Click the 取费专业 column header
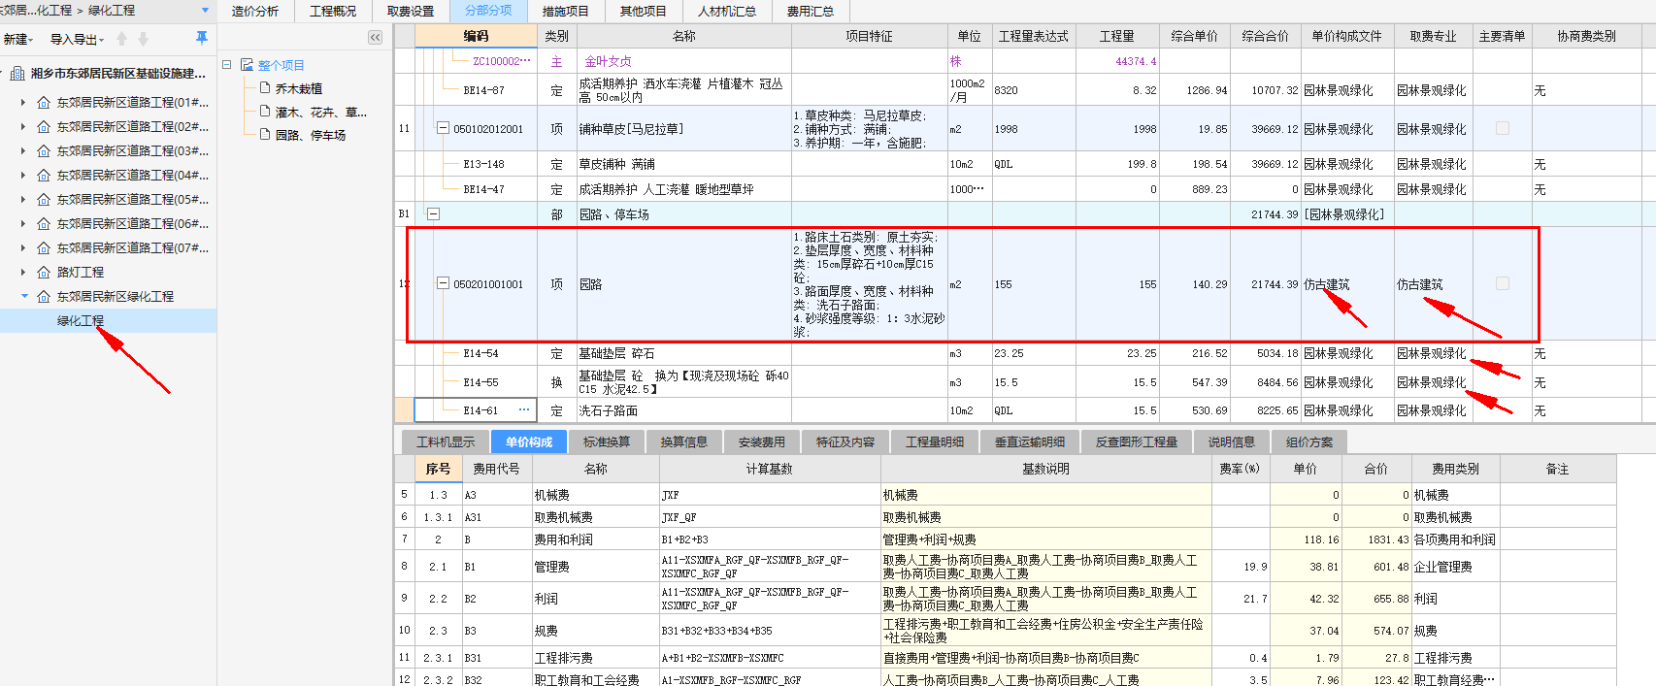The height and width of the screenshot is (686, 1656). [1433, 36]
